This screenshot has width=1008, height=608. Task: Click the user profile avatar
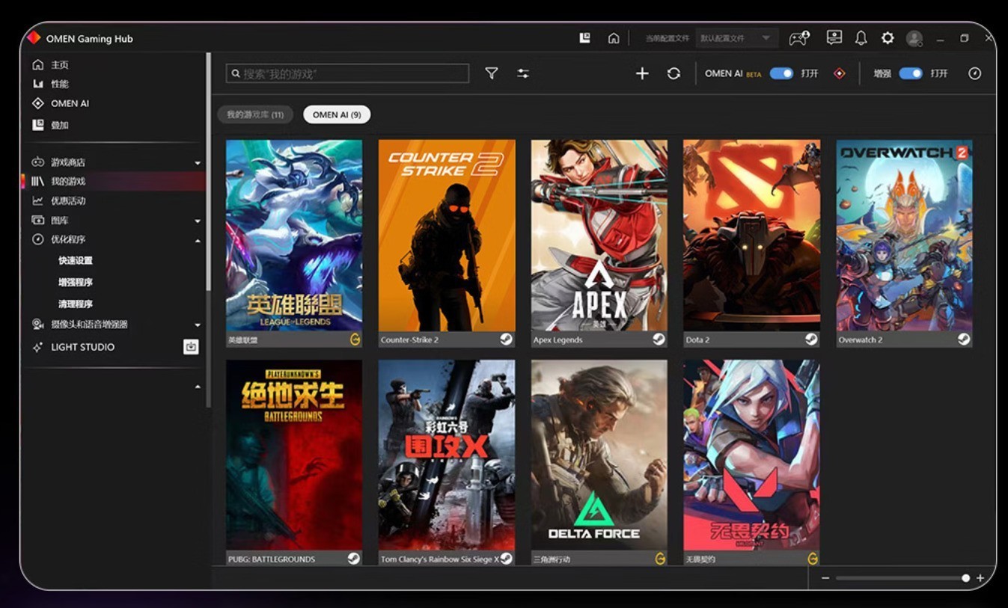tap(914, 38)
